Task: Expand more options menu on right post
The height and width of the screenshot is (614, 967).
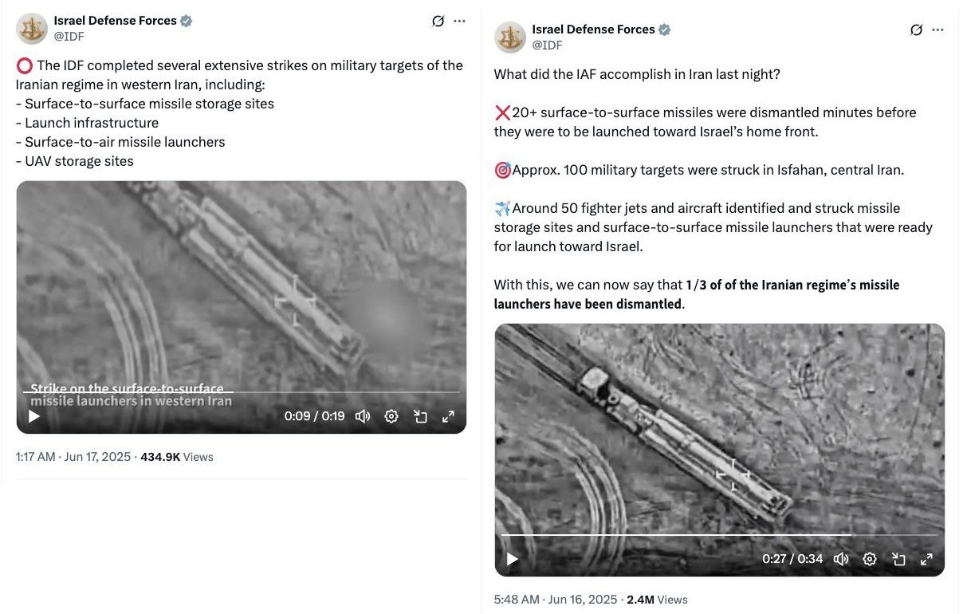Action: 938,30
